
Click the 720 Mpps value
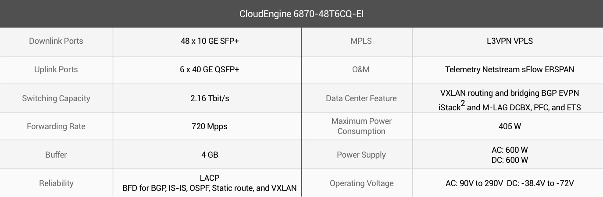coord(207,127)
